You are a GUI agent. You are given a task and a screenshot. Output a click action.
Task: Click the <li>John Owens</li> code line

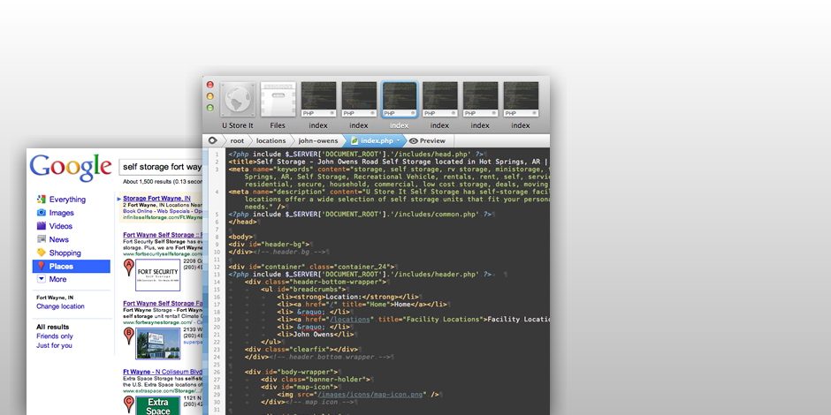click(315, 334)
